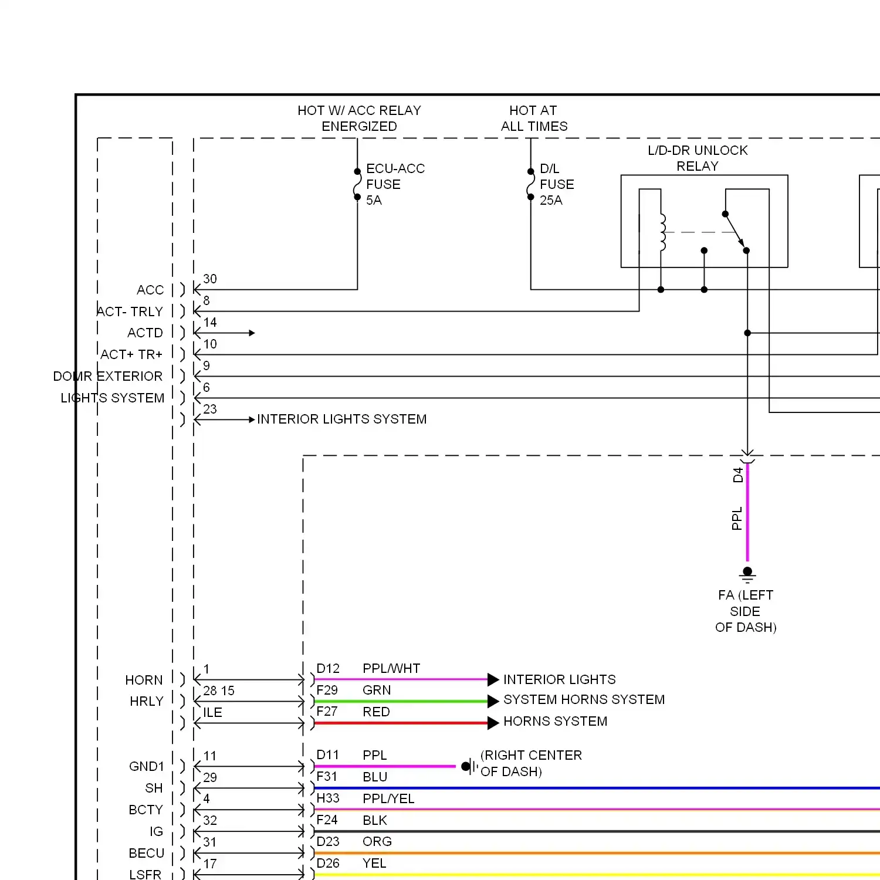Click the 'ACC' terminal label
The width and height of the screenshot is (880, 880).
pyautogui.click(x=150, y=290)
